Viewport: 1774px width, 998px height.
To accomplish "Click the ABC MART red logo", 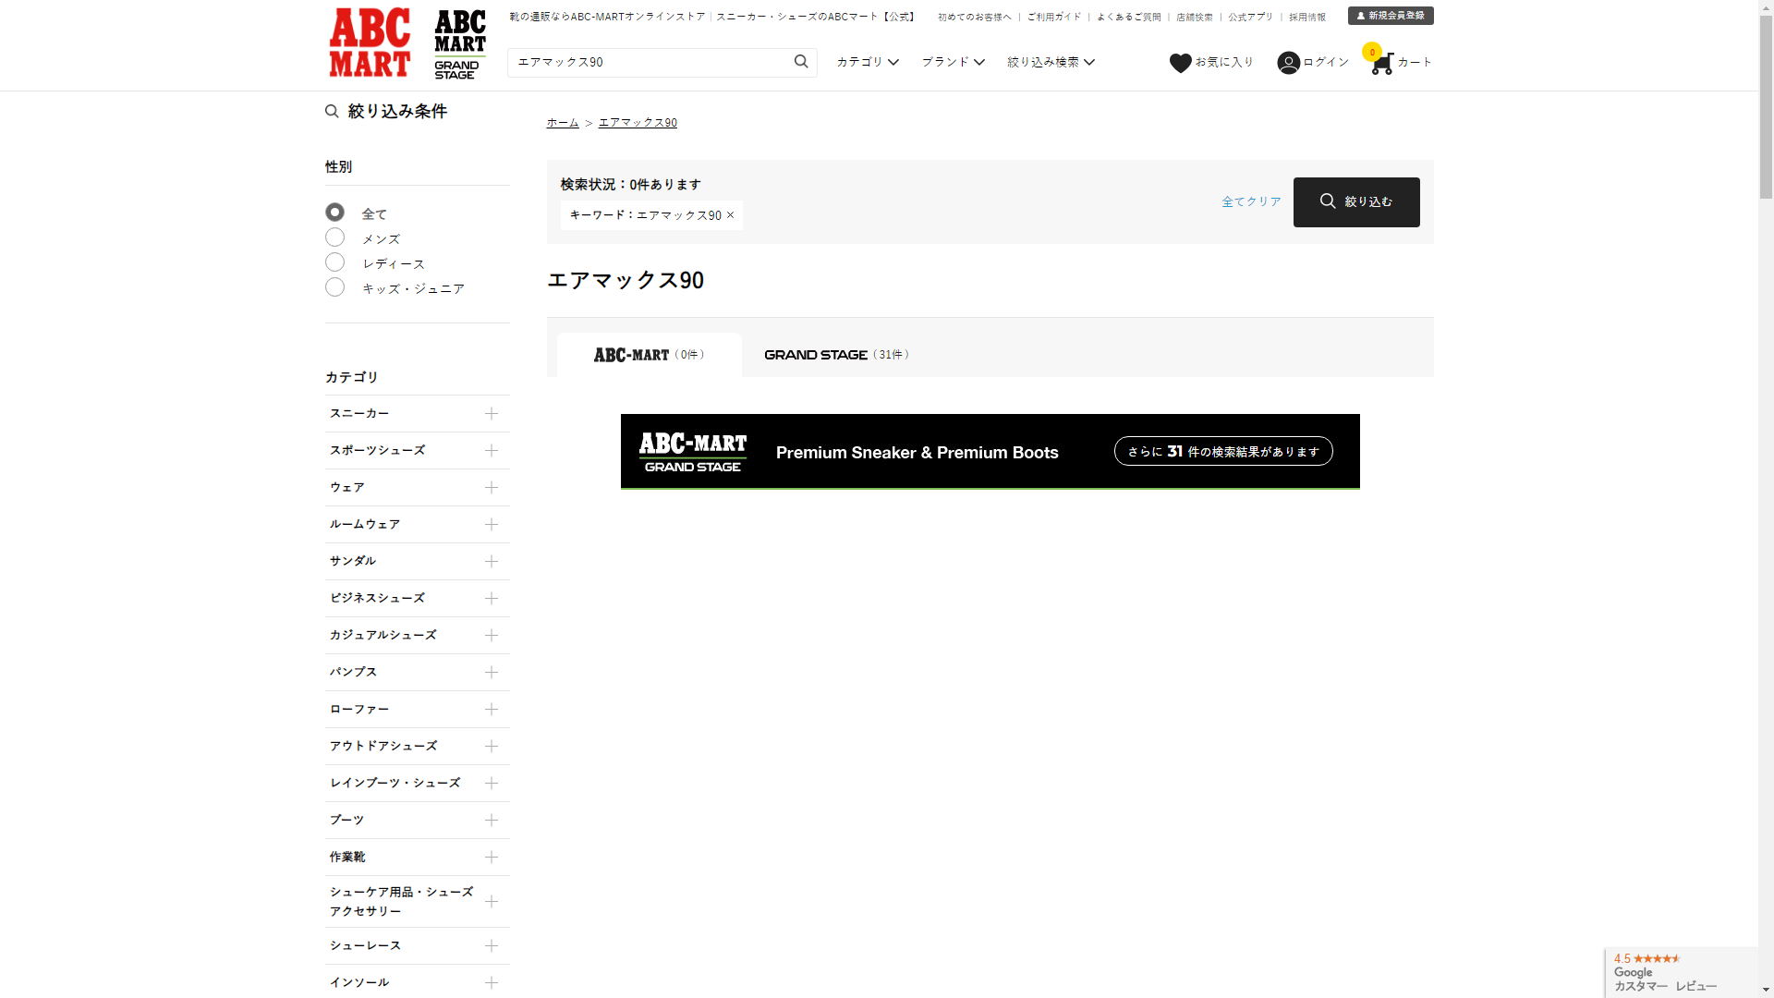I will click(370, 43).
